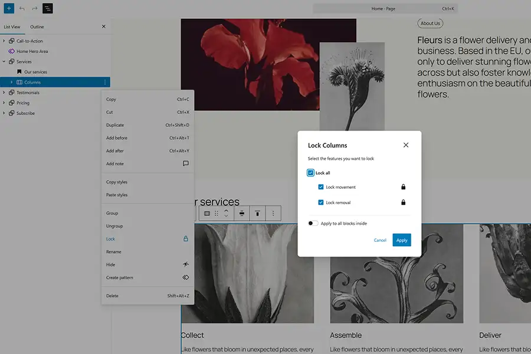Open the three-dot options in the block toolbar
Screen dimensions: 531x354
click(x=273, y=213)
